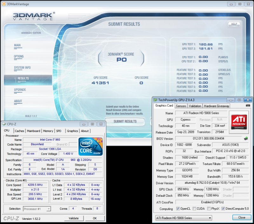Select the Graphics Card tab in GPU-Z
Screen dimensions: 254x224
point(164,106)
